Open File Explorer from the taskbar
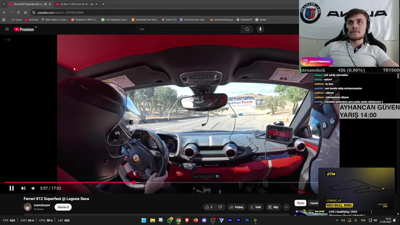Screen dimensions: 400x225 pos(152,220)
